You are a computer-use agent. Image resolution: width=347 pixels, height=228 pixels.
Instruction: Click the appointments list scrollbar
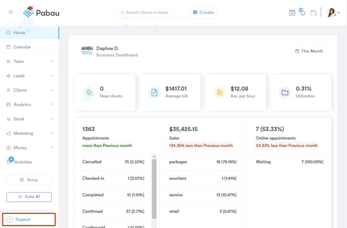click(154, 188)
